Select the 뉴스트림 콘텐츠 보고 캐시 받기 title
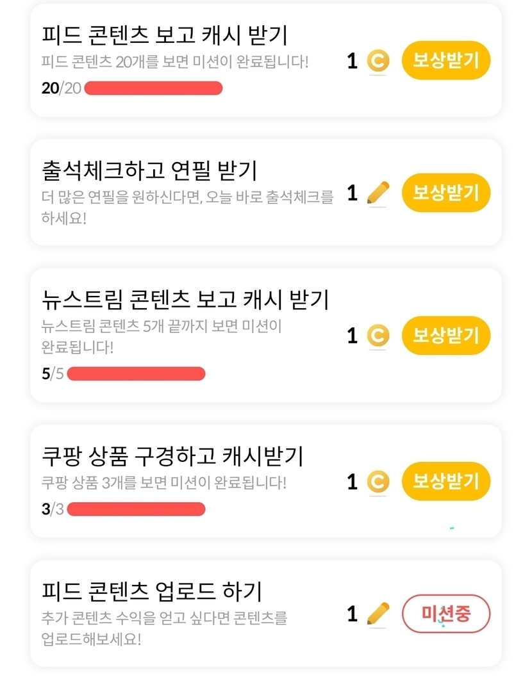 [x=185, y=299]
